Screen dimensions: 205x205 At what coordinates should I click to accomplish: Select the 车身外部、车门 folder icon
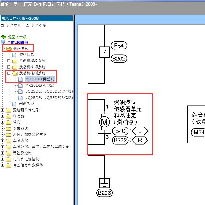tap(9, 147)
